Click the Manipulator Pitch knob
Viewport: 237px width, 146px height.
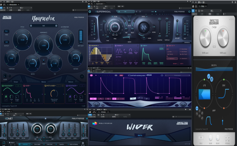click(x=22, y=40)
